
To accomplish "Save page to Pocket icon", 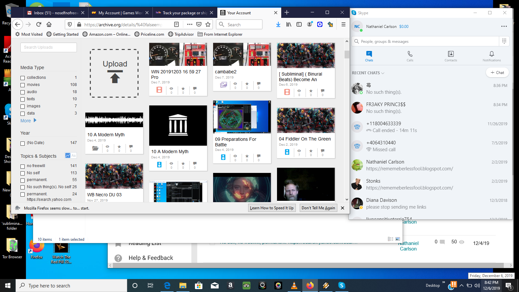I will point(199,24).
